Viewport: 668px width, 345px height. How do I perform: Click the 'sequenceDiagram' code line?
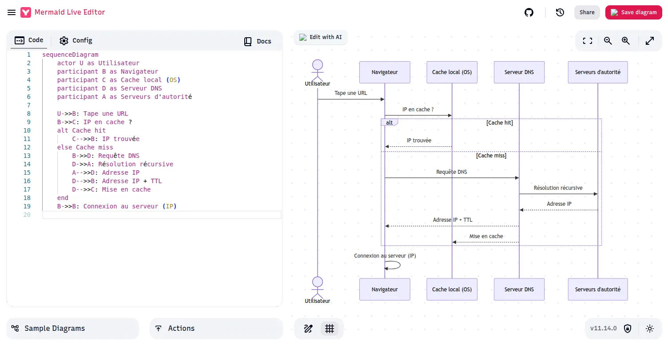tap(70, 55)
